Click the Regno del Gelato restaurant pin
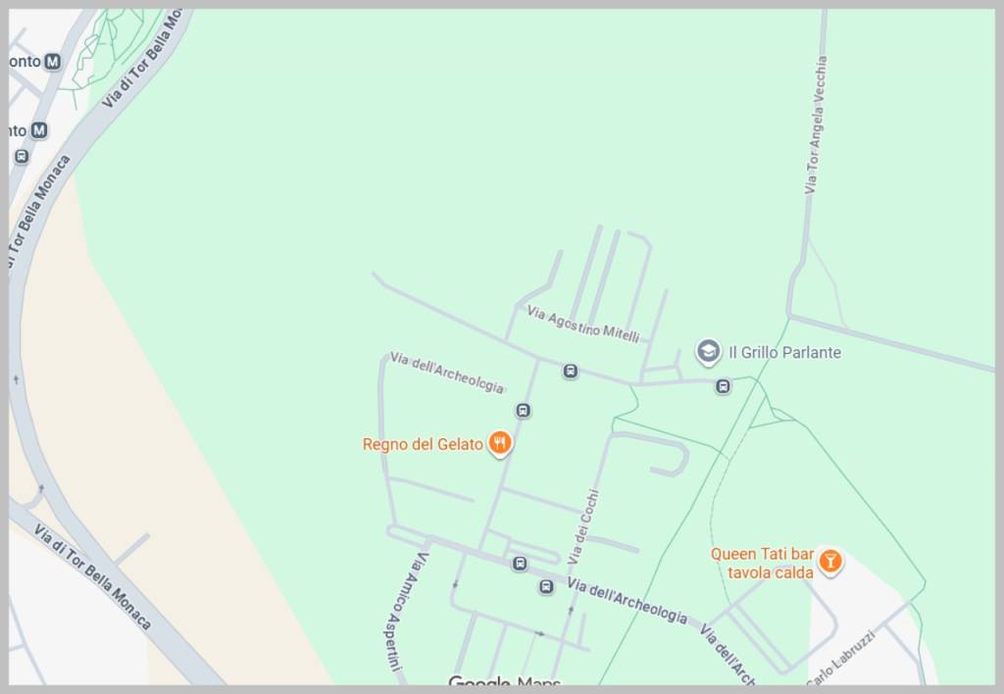Image resolution: width=1004 pixels, height=694 pixels. [x=499, y=443]
